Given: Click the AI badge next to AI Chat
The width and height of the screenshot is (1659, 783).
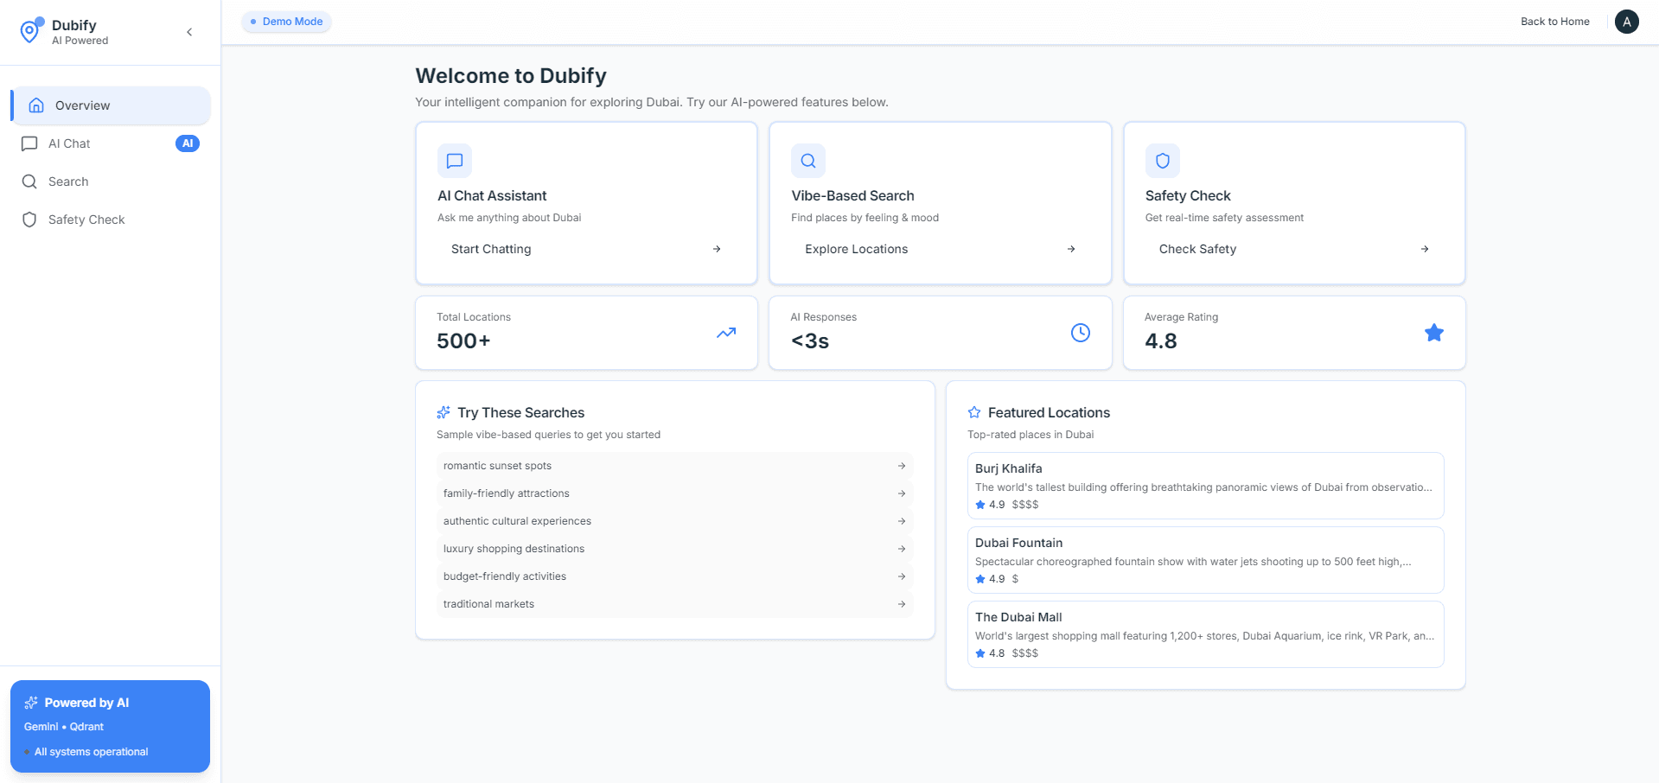Looking at the screenshot, I should [x=188, y=143].
